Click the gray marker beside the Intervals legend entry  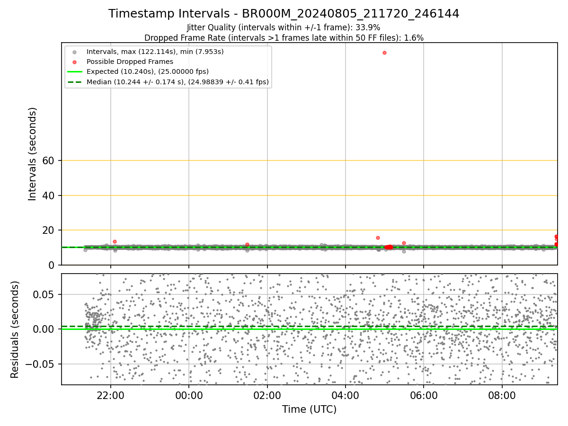point(75,52)
